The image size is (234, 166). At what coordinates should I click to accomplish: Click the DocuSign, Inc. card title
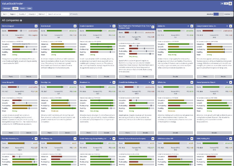pyautogui.click(x=46, y=82)
